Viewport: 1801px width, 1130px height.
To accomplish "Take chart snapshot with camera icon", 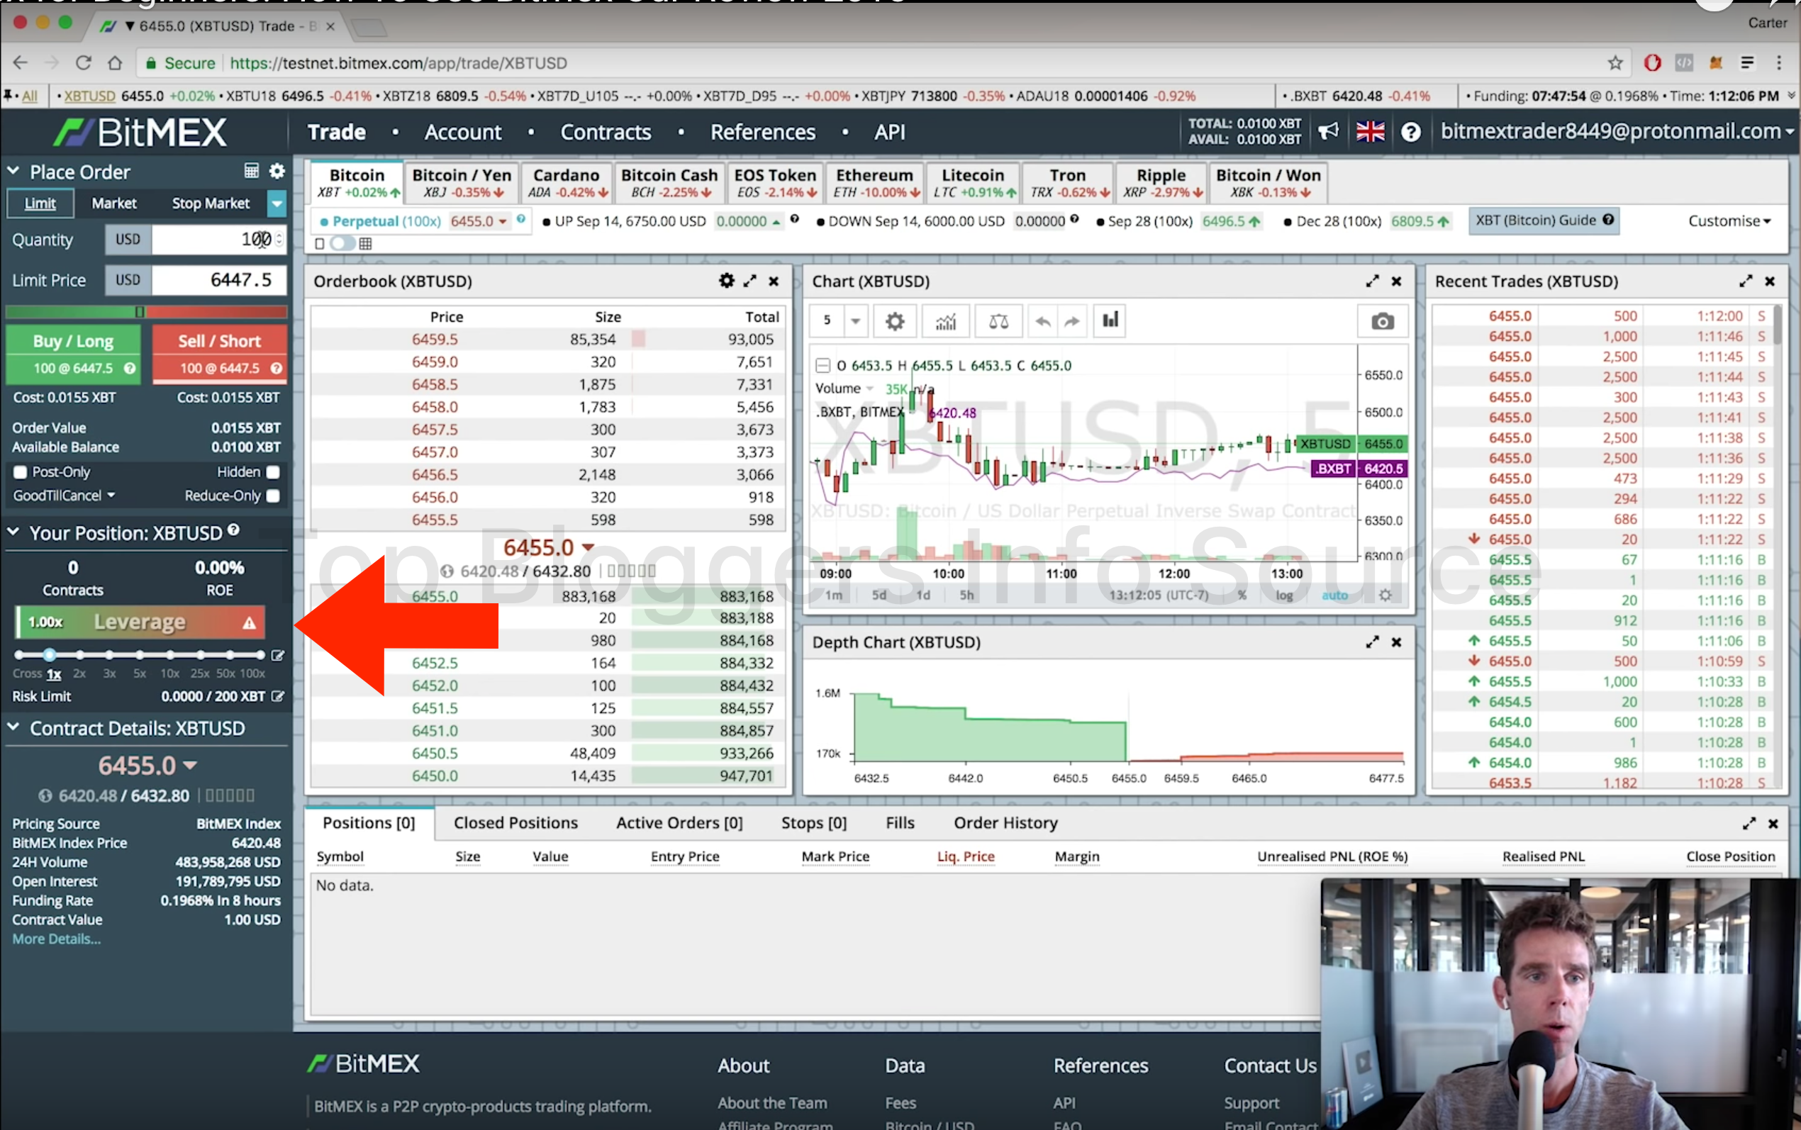I will point(1382,321).
